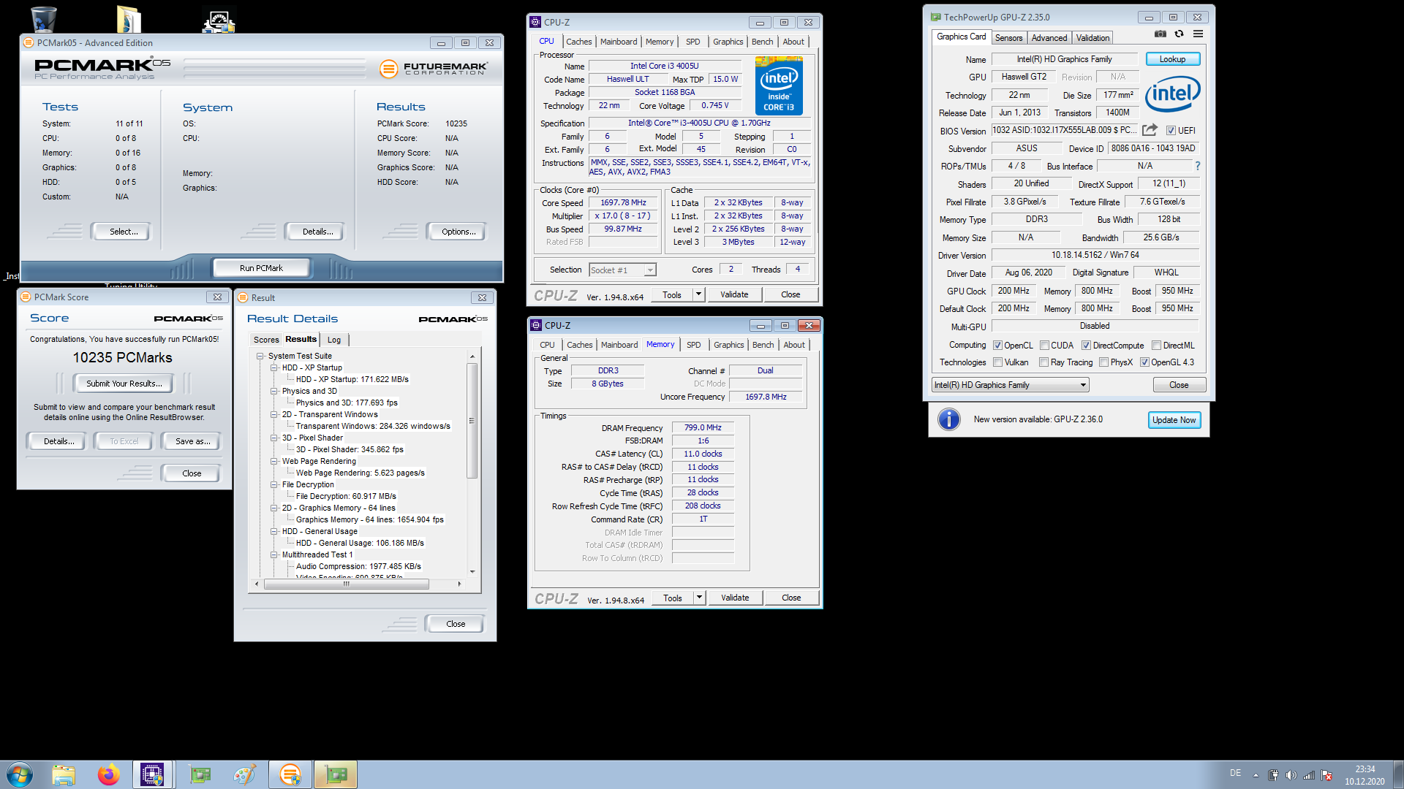
Task: Switch to Sensors tab in GPU-Z
Action: tap(1008, 38)
